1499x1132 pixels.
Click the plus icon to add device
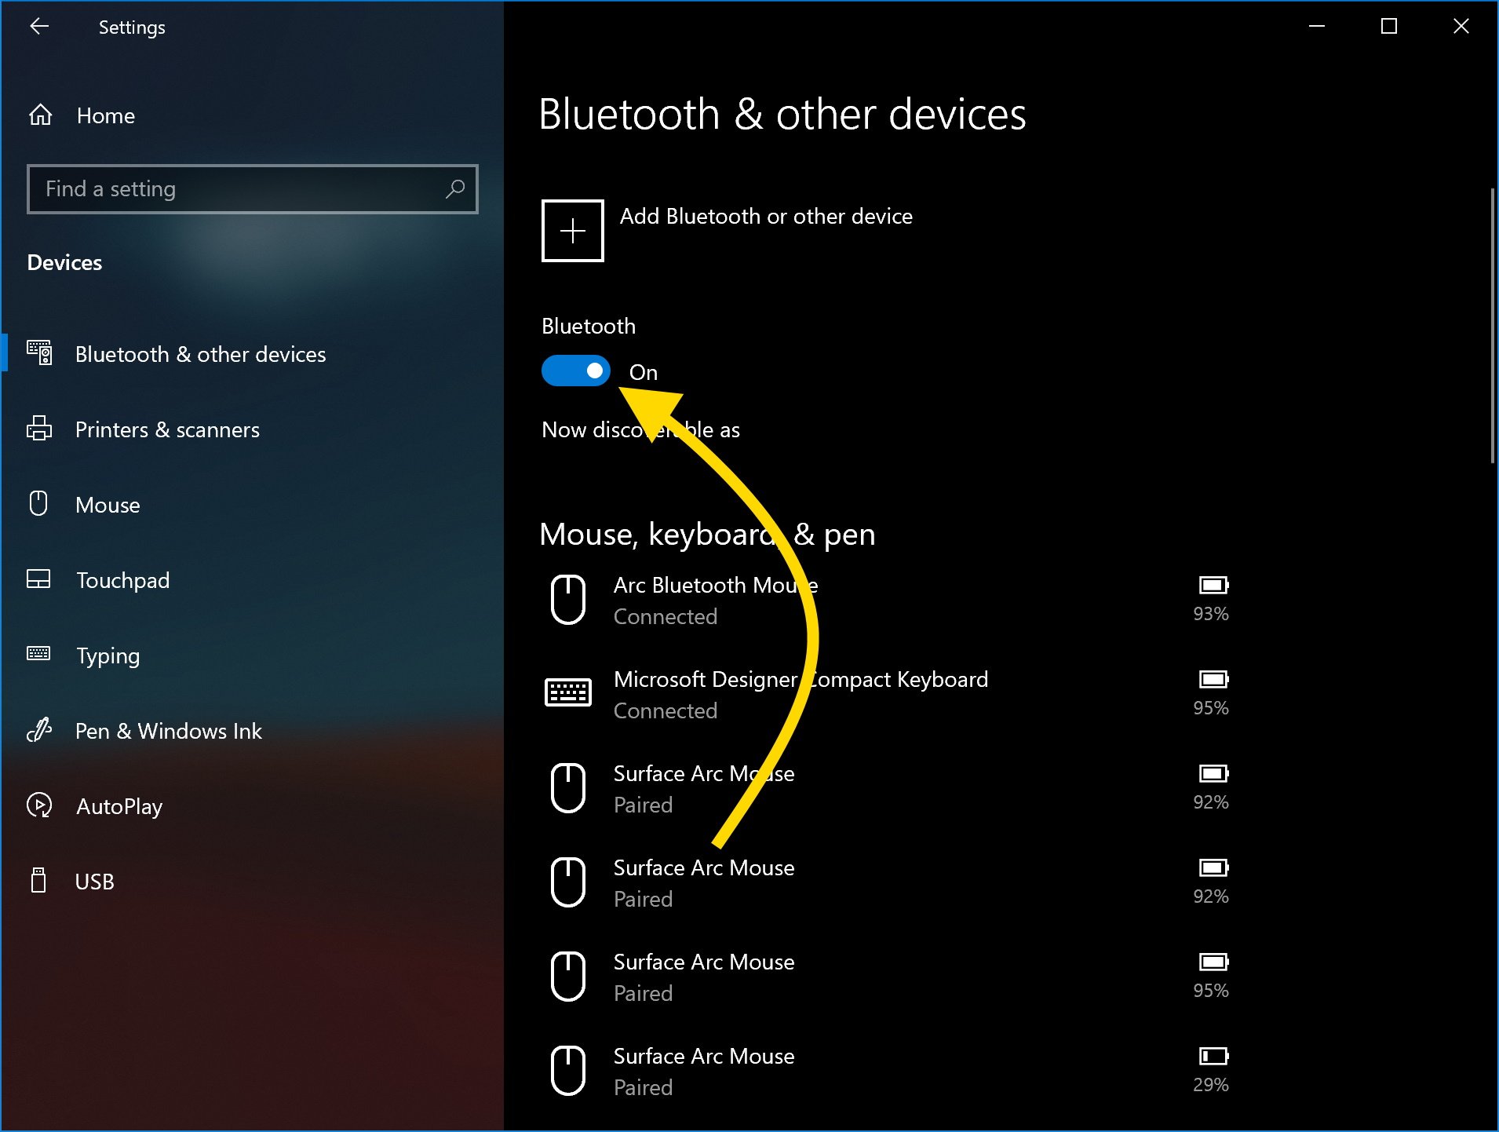pyautogui.click(x=573, y=231)
